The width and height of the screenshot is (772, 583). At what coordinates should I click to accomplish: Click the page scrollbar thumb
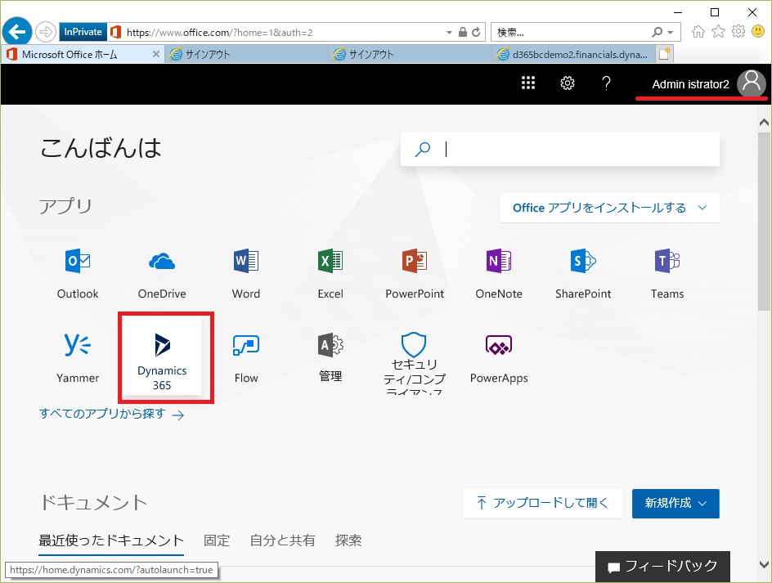tap(764, 221)
